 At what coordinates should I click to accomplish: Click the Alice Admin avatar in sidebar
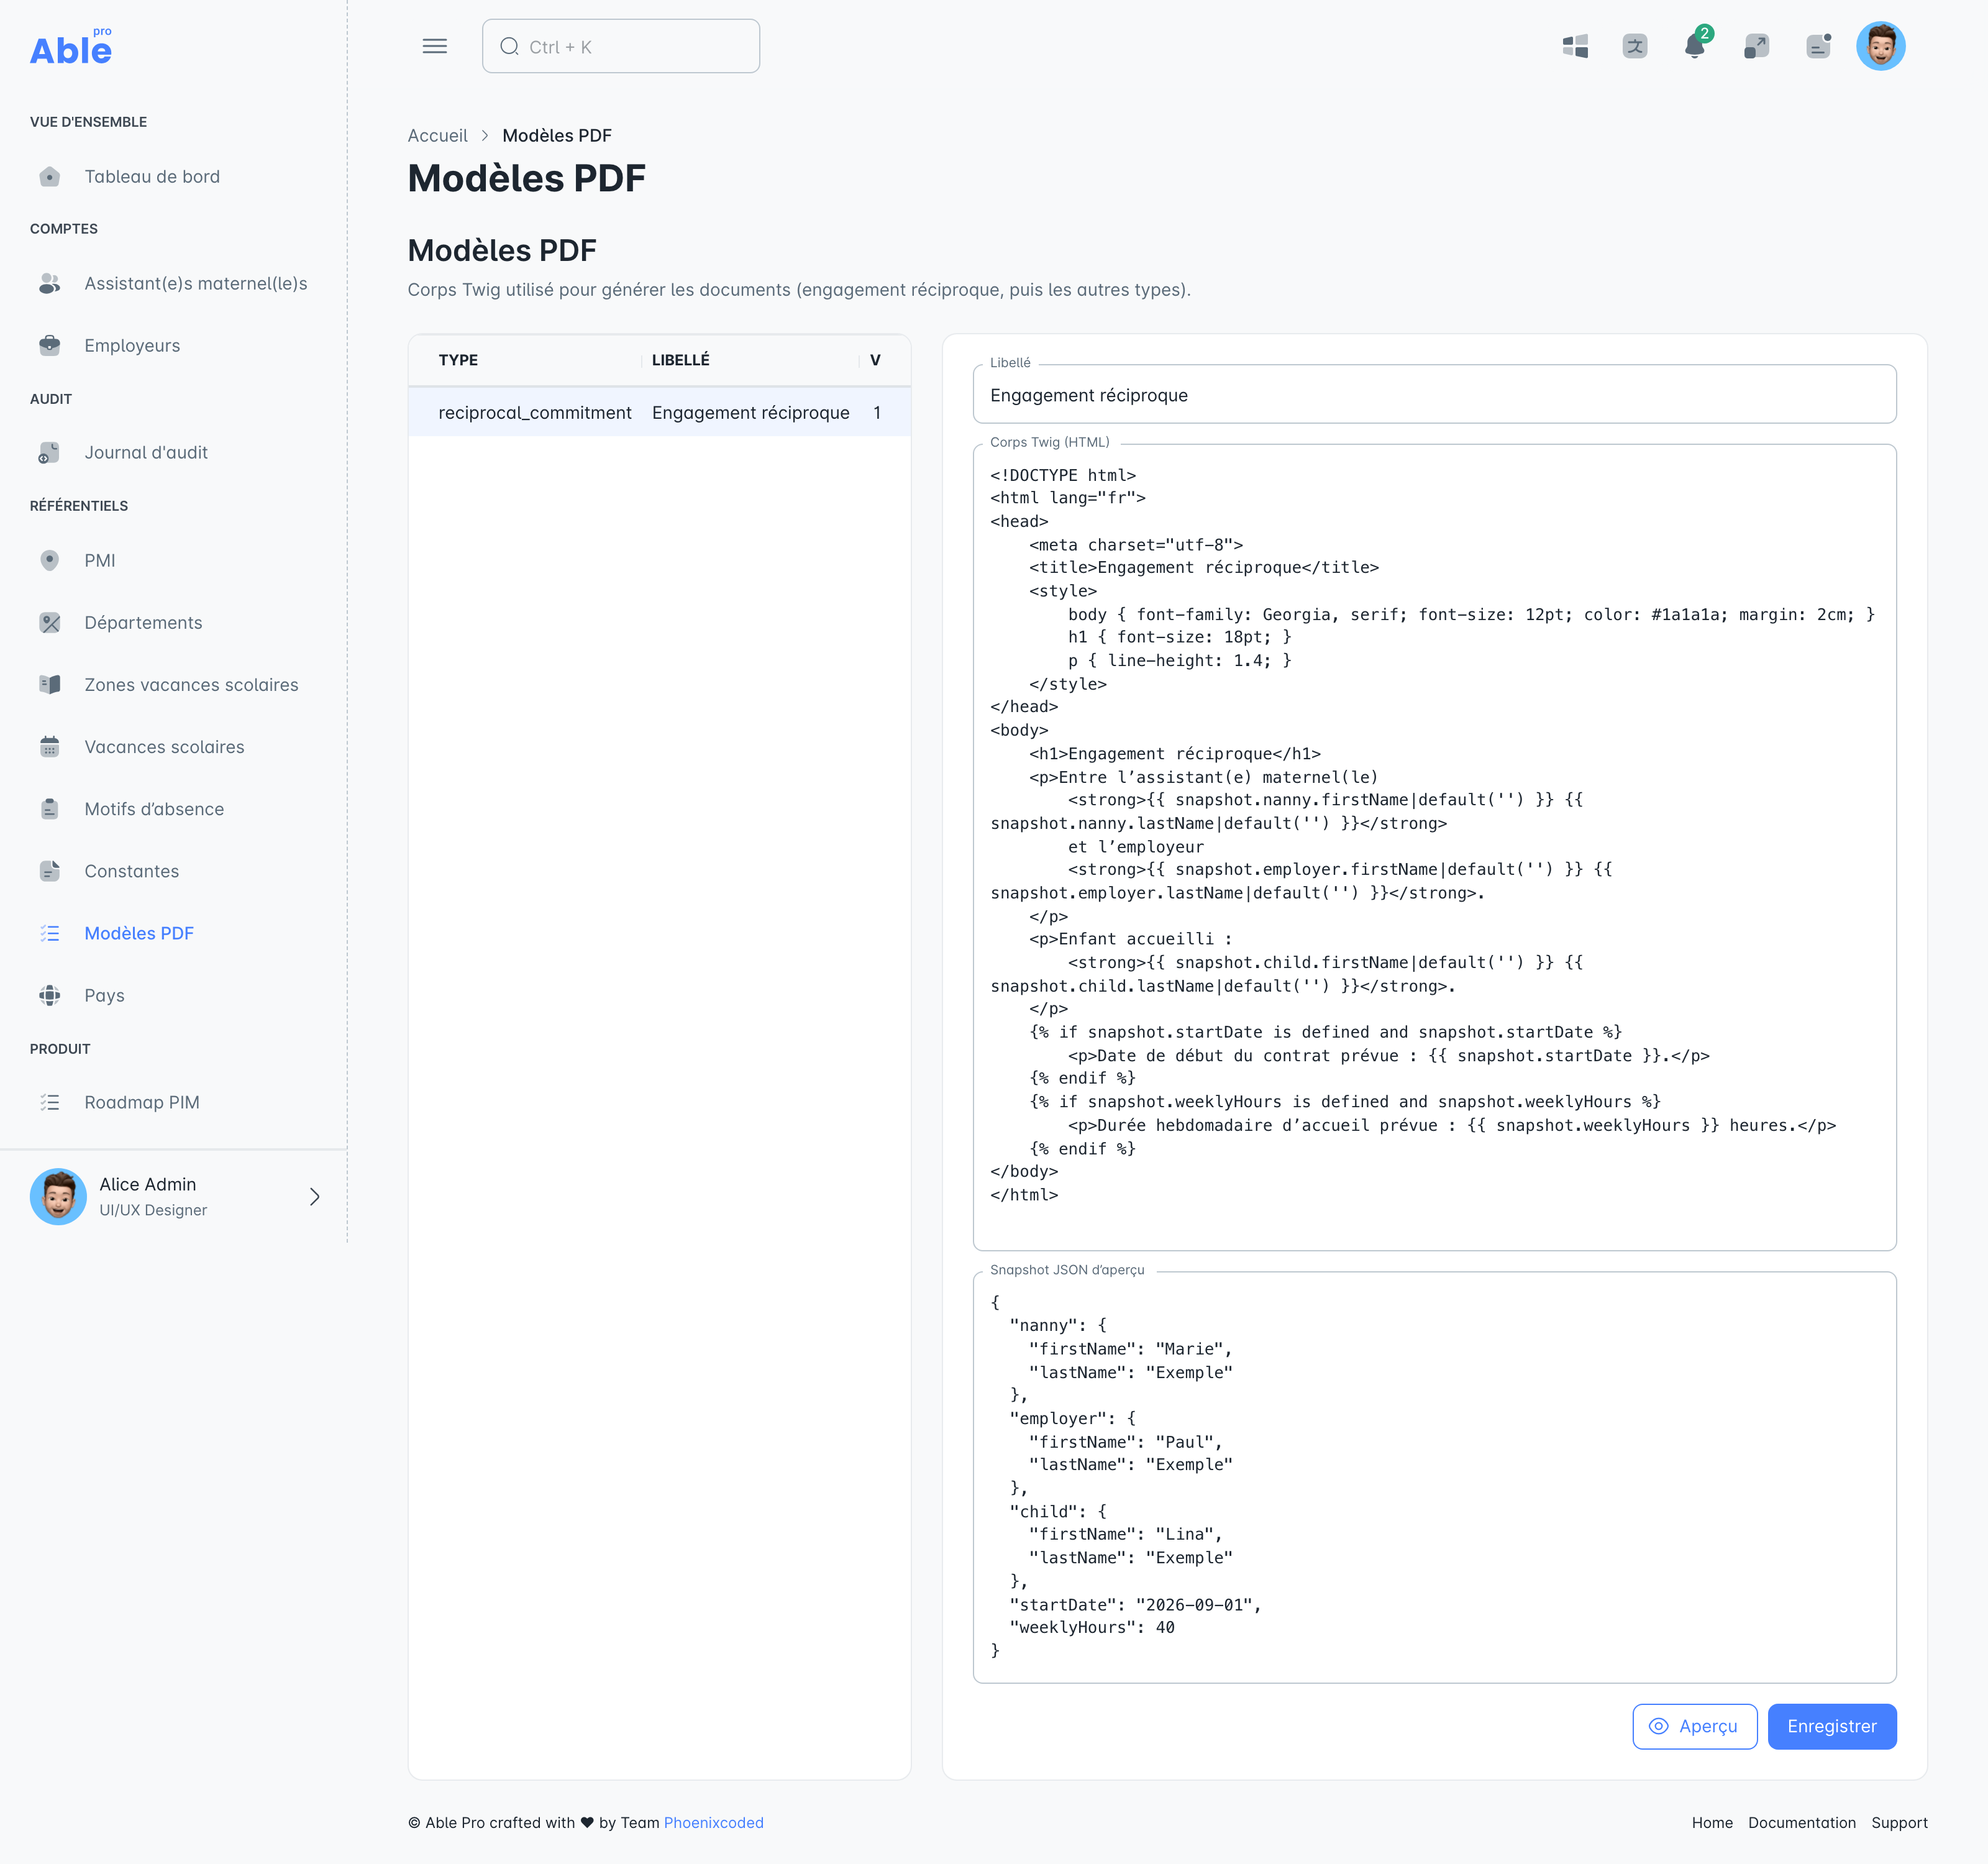[58, 1196]
